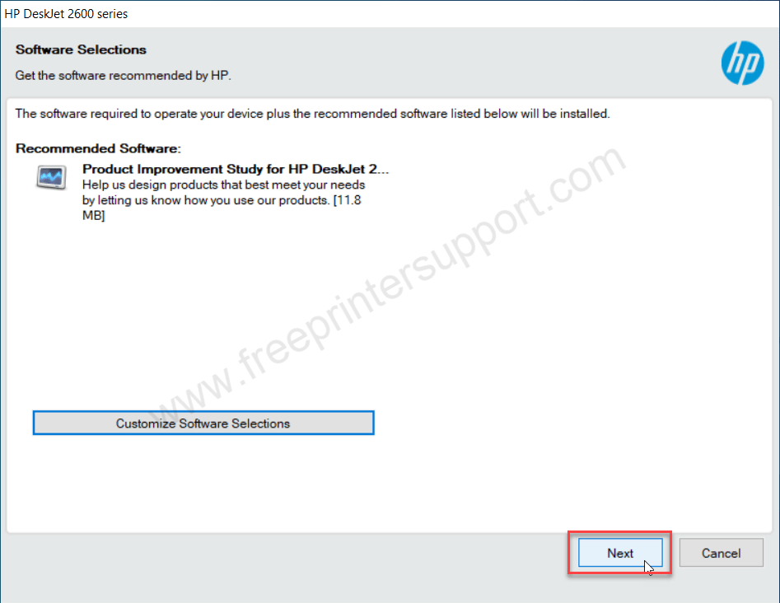
Task: Cancel the HP DeskJet installation
Action: (x=721, y=553)
